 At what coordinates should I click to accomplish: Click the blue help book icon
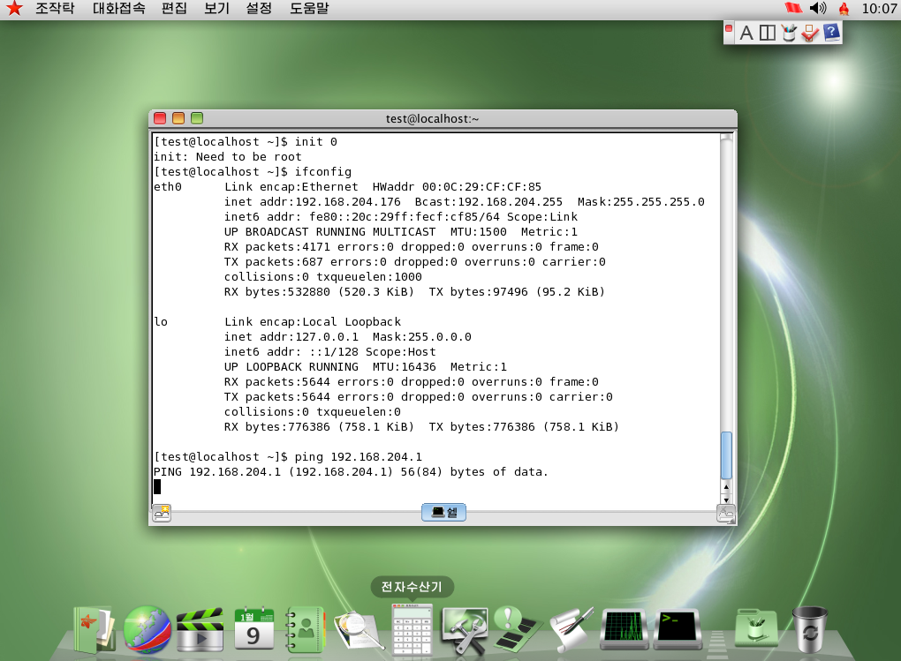click(831, 34)
